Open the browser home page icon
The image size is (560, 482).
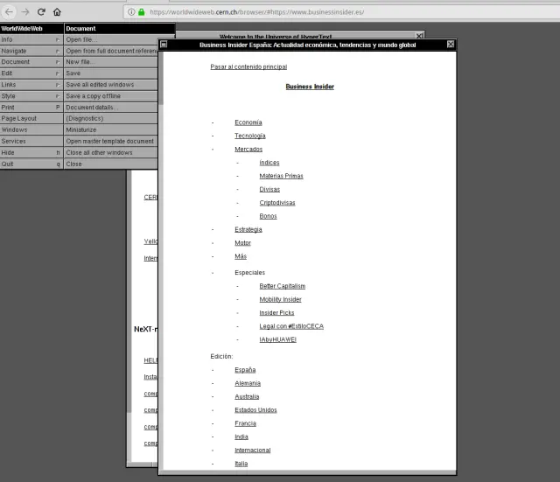57,12
